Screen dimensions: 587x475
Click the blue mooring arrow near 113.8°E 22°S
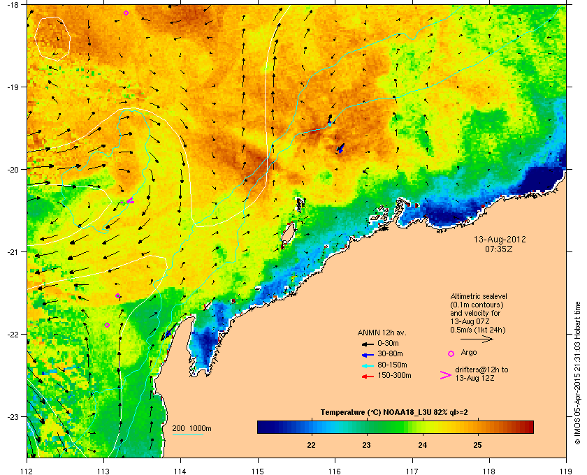(168, 333)
